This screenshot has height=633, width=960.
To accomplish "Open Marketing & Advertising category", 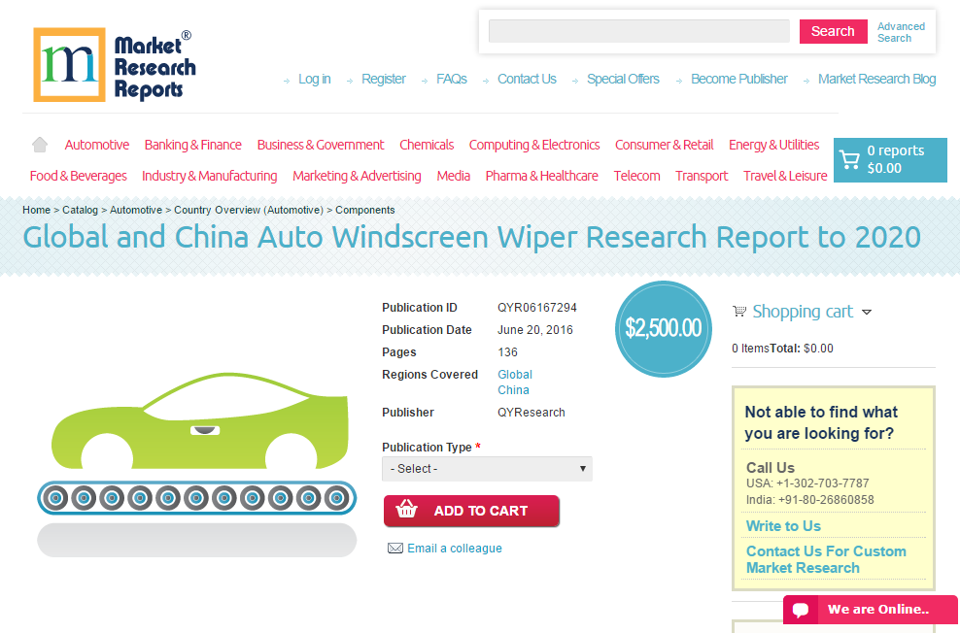I will (357, 176).
